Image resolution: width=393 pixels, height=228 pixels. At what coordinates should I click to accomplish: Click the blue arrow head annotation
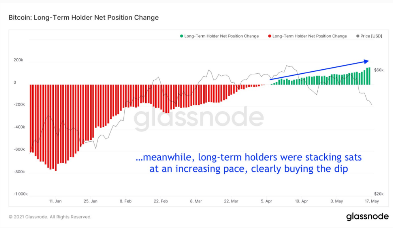coord(366,61)
